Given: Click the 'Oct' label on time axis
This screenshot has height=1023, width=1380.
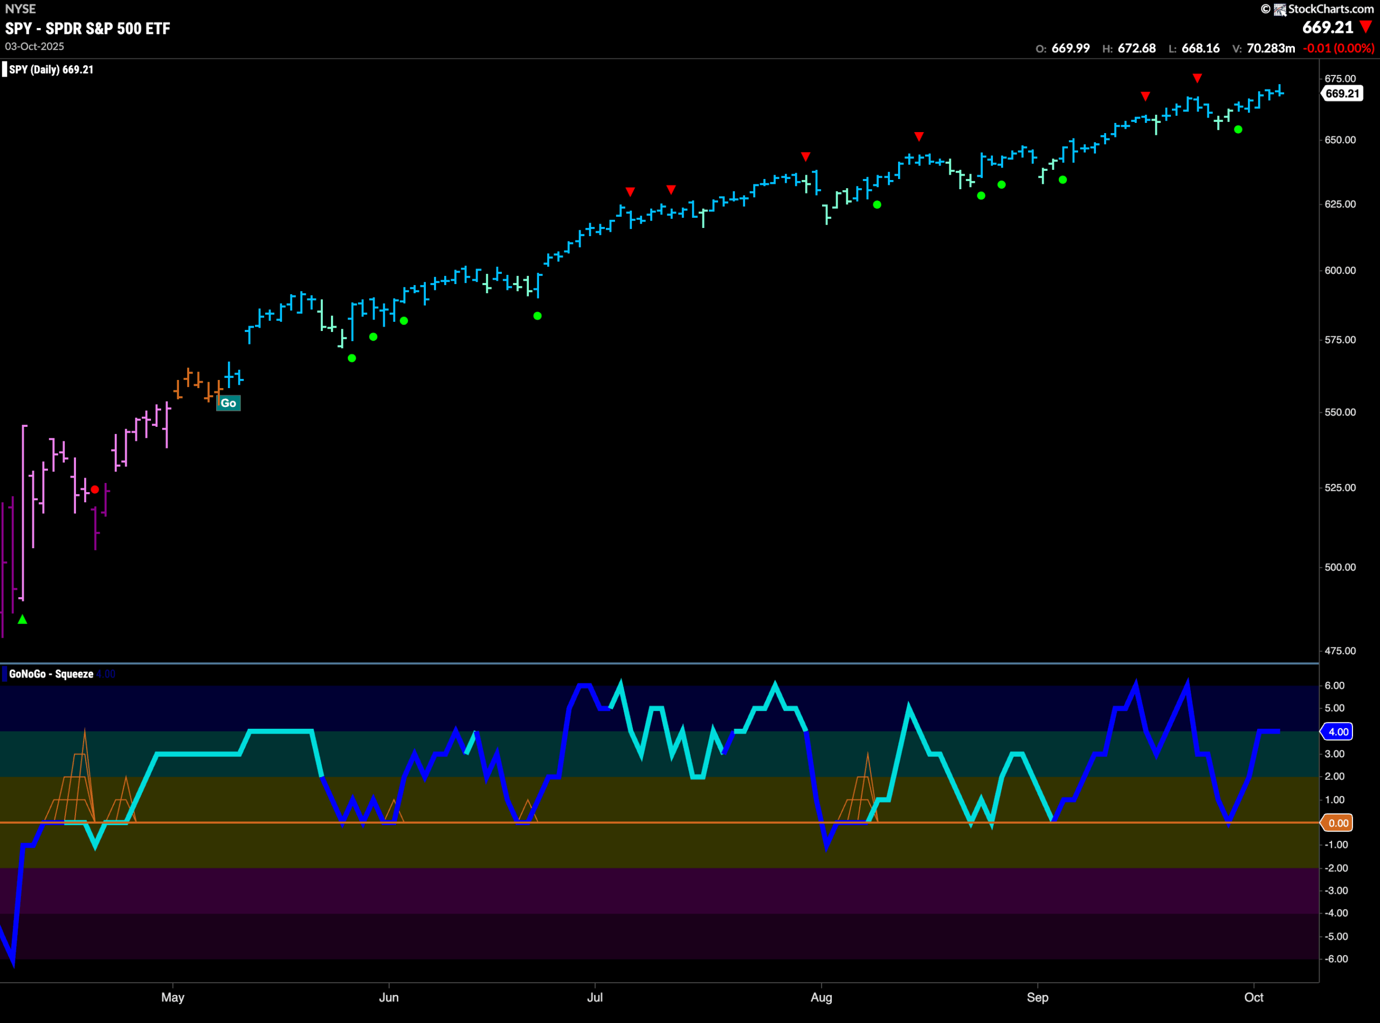Looking at the screenshot, I should coord(1254,997).
